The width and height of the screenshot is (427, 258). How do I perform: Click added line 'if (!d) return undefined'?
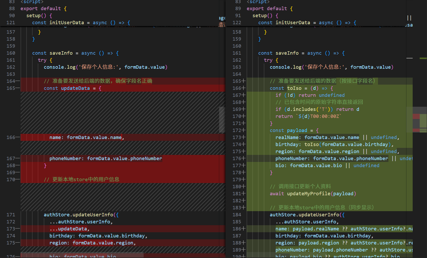(310, 95)
